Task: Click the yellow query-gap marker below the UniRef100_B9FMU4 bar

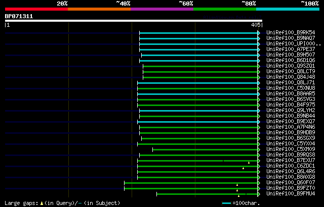Action: (238, 196)
